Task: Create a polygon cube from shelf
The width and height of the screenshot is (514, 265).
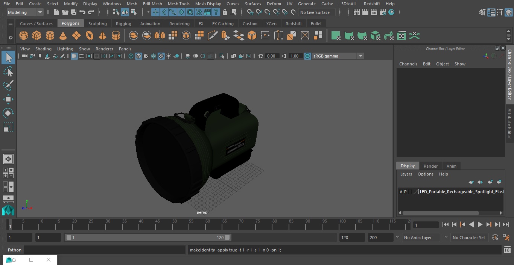Action: click(37, 36)
